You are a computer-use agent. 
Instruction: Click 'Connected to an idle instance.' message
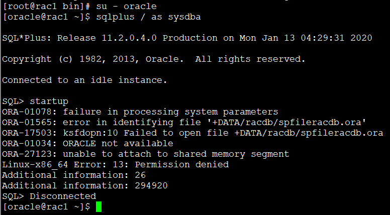84,80
